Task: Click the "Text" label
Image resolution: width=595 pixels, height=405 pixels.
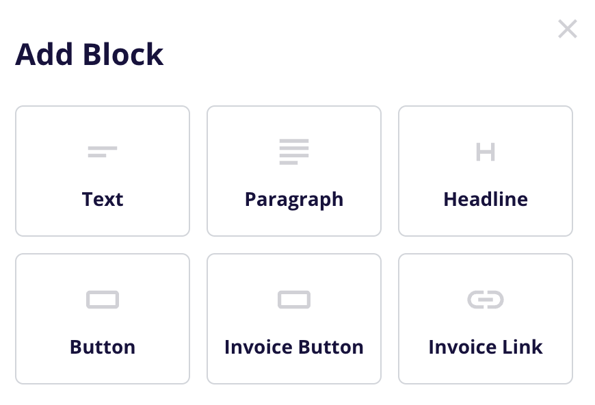Action: point(103,200)
